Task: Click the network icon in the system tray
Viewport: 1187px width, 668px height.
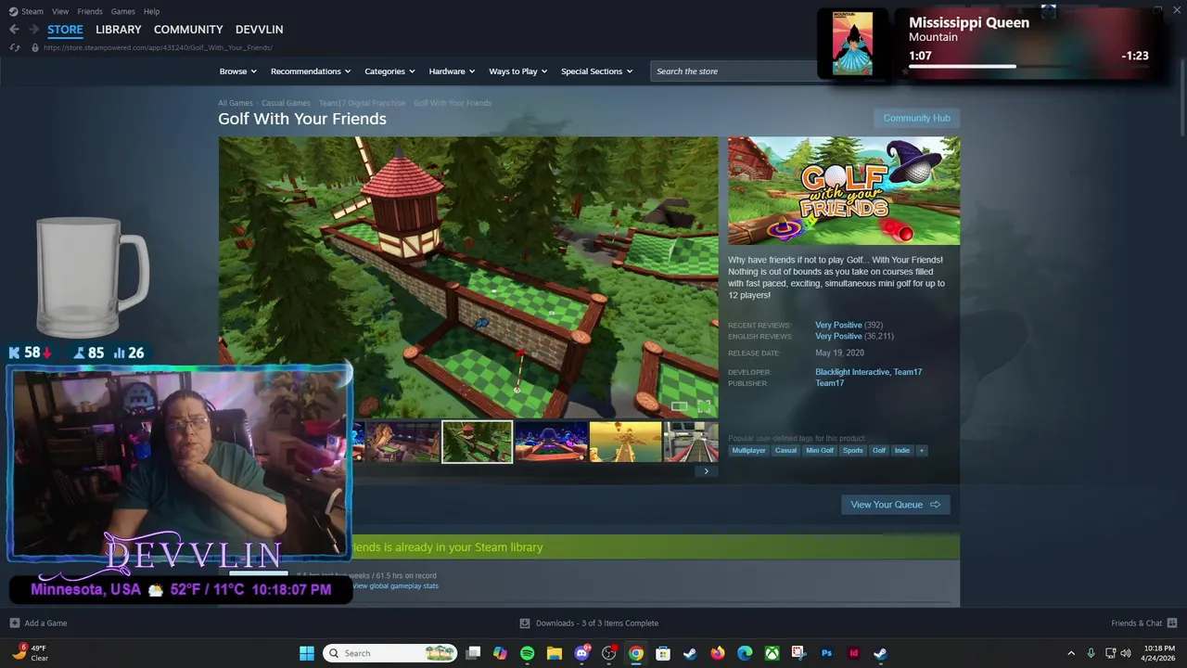Action: [1109, 653]
